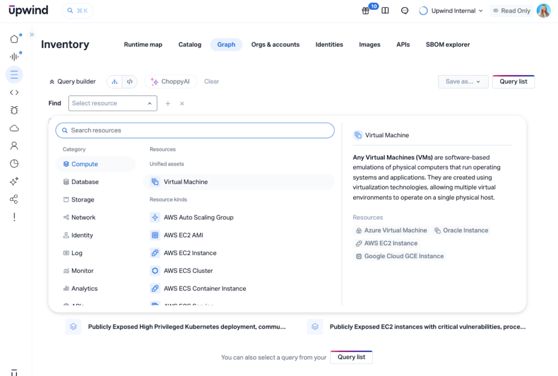Open the SBOM explorer tab

[x=447, y=44]
